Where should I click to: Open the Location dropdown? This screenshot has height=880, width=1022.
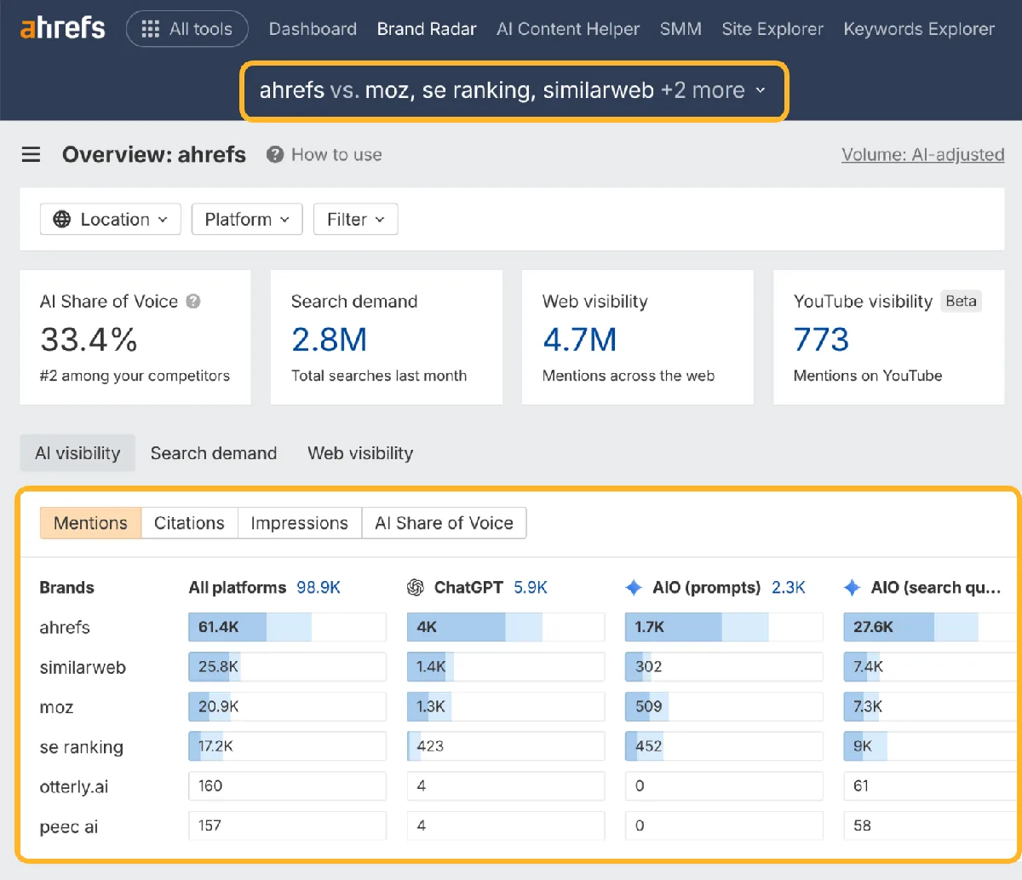coord(110,219)
